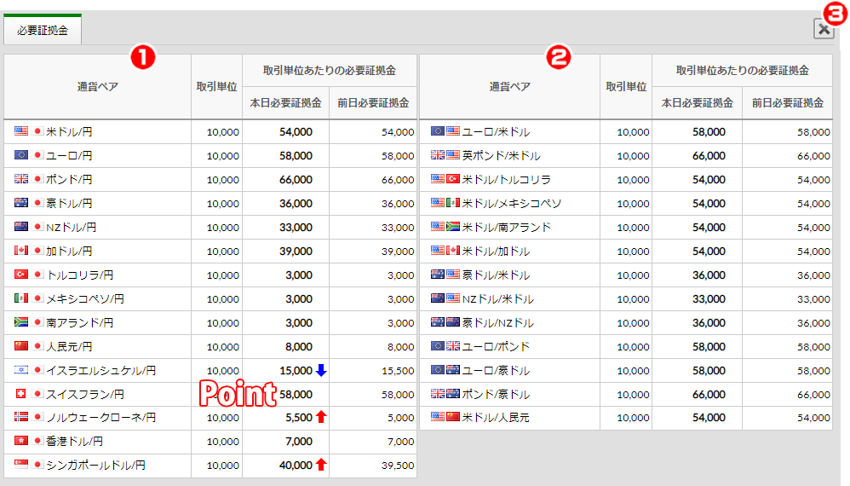Select the 豪ドル/NZドル currency pair
This screenshot has height=486, width=850.
click(x=497, y=323)
